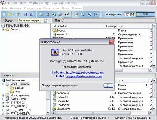Click the License.txt file icon

coord(54,101)
